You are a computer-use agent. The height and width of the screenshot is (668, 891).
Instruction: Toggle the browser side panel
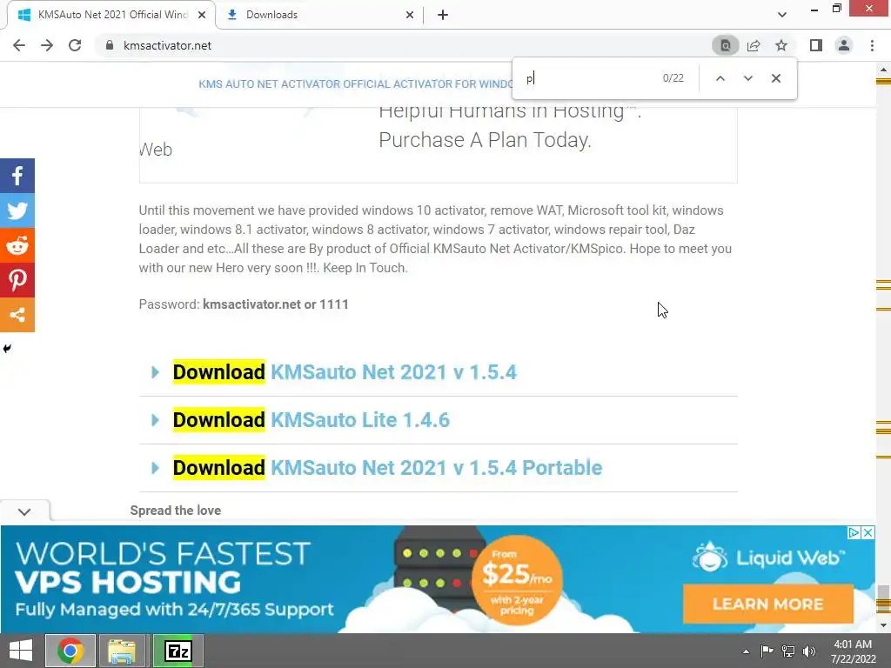pos(816,45)
